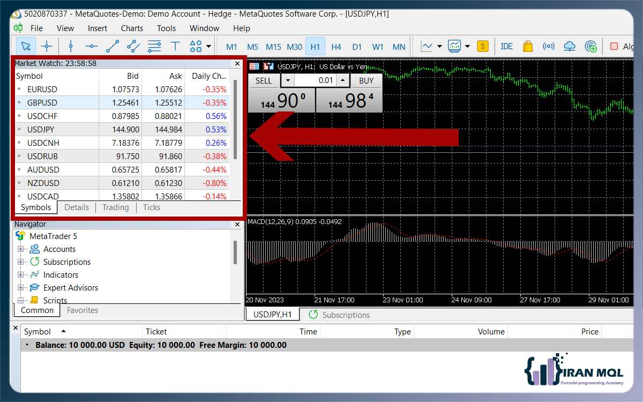Screen dimensions: 643x402
Task: Select the USDJPY,H1 chart tab
Action: tap(272, 315)
